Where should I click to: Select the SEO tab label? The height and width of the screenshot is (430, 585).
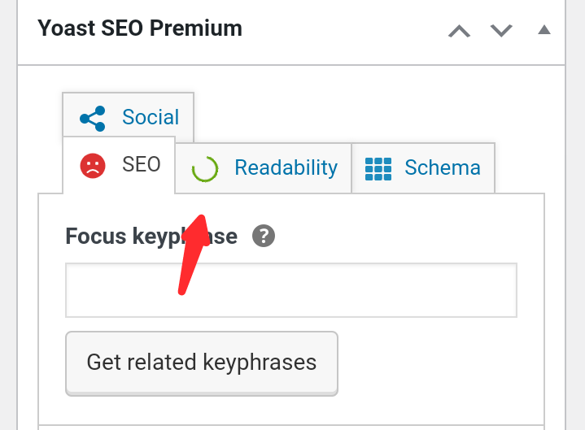click(x=142, y=164)
